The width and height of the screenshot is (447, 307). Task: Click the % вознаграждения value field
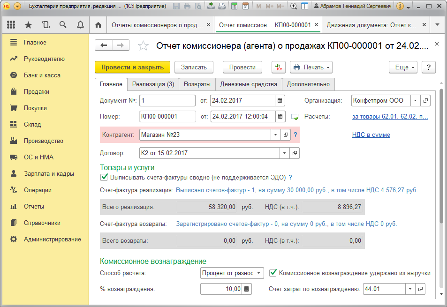point(221,289)
